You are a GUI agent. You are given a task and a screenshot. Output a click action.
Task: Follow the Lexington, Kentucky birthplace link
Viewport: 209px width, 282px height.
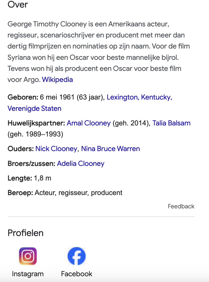tap(139, 97)
